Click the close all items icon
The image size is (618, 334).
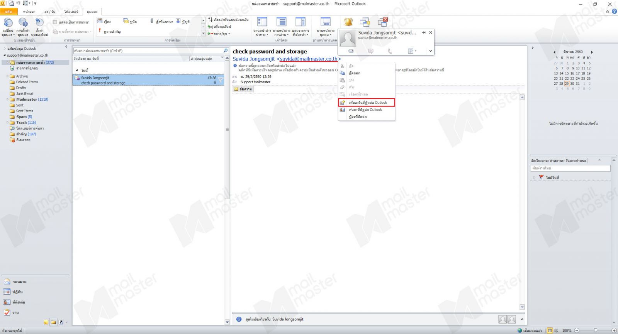(383, 22)
